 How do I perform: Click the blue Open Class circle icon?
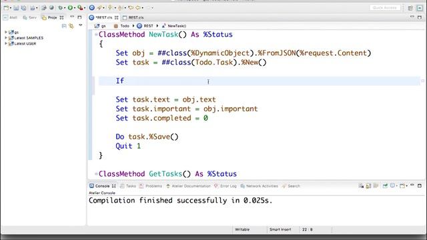tap(92, 8)
